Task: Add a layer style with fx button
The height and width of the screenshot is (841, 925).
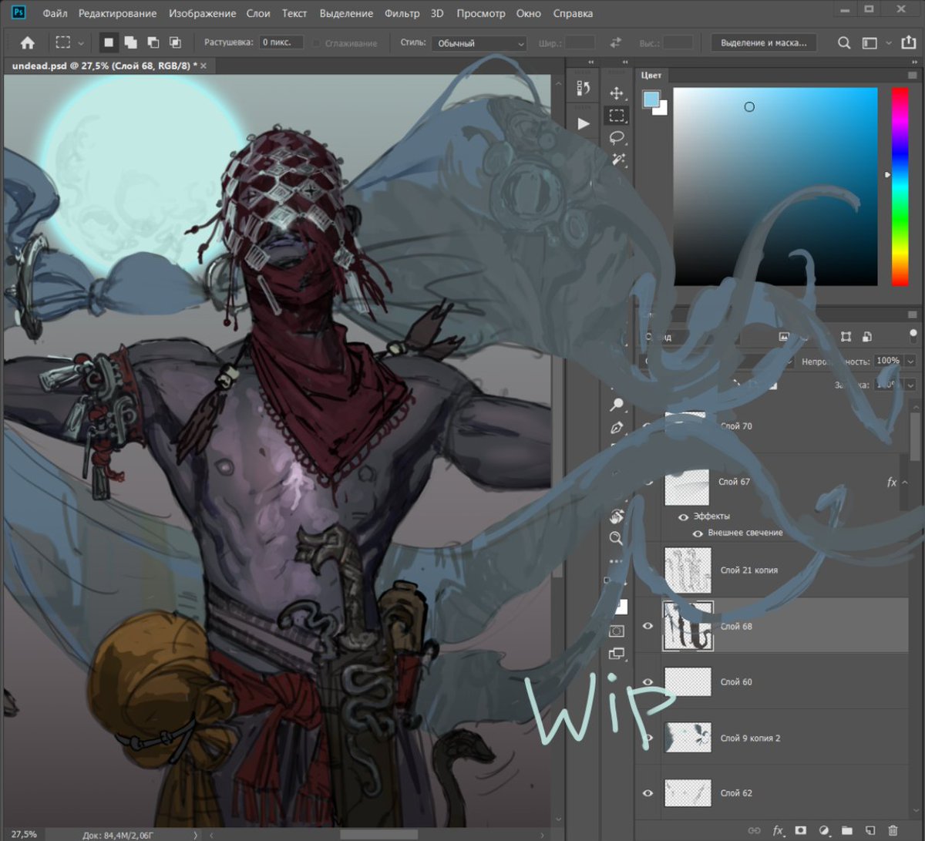Action: point(779,830)
